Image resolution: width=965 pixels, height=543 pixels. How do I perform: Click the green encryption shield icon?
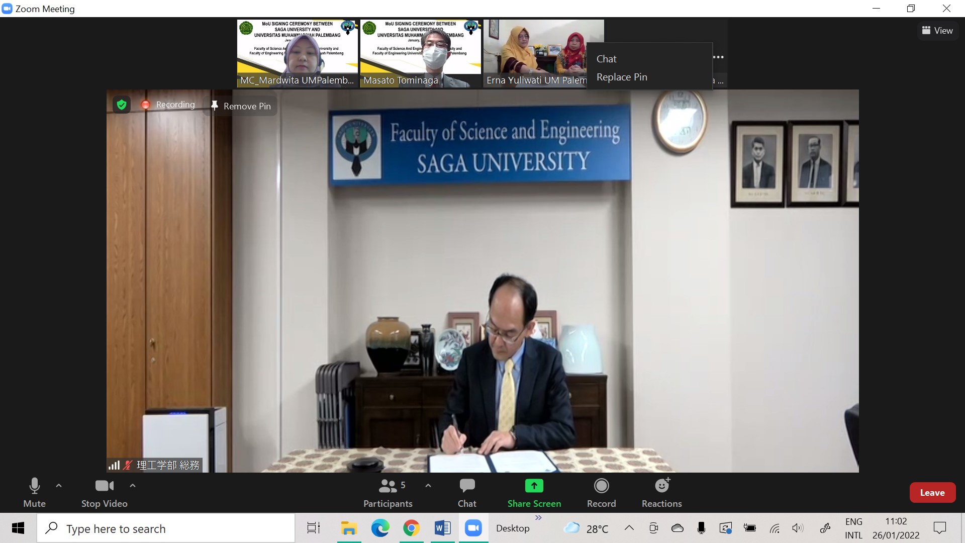121,105
